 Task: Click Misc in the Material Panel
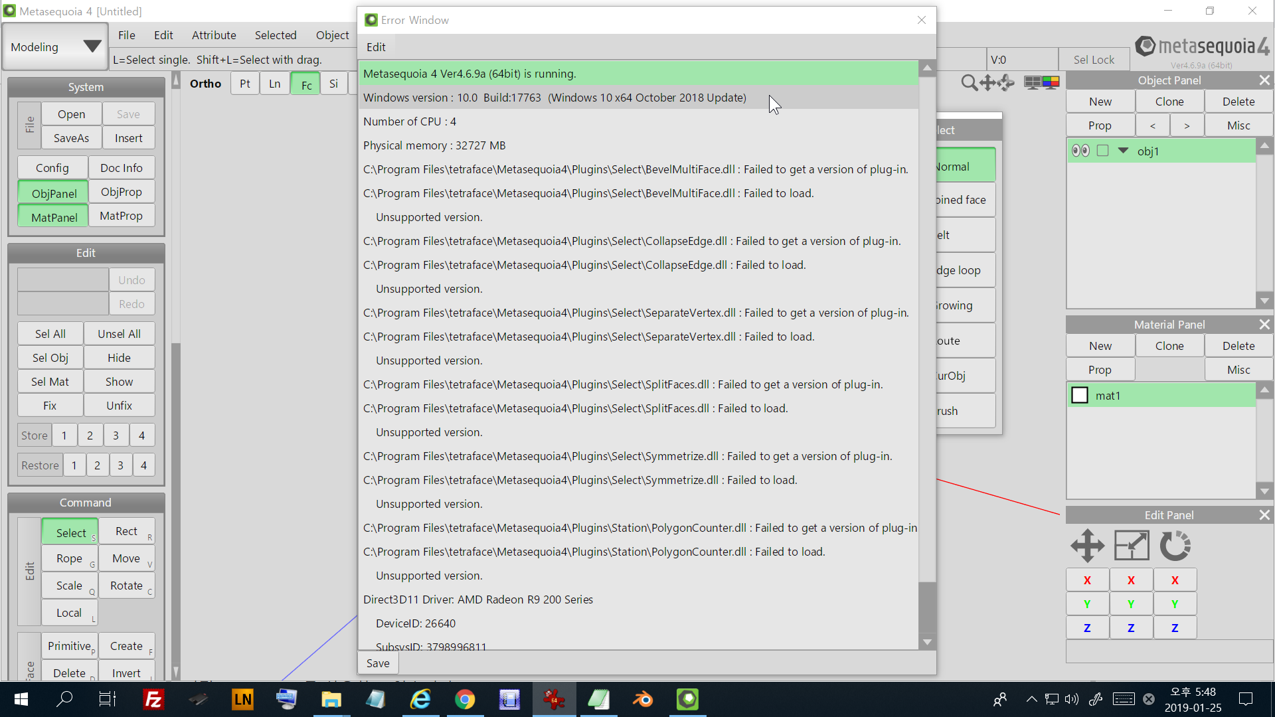[1238, 370]
